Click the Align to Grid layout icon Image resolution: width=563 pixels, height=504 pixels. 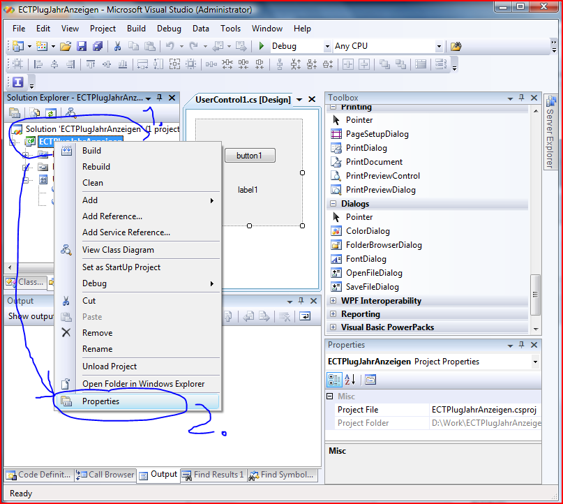pos(17,65)
